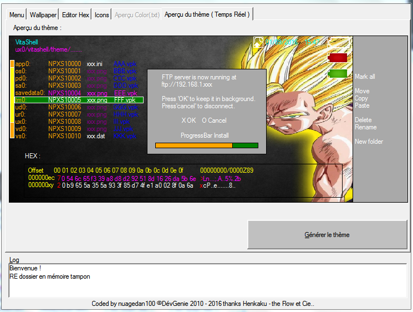The height and width of the screenshot is (312, 413).
Task: Select the green full battery icon
Action: pyautogui.click(x=338, y=74)
